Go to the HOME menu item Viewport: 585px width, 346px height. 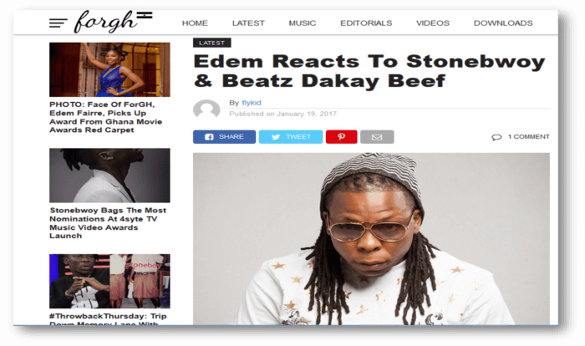(195, 23)
